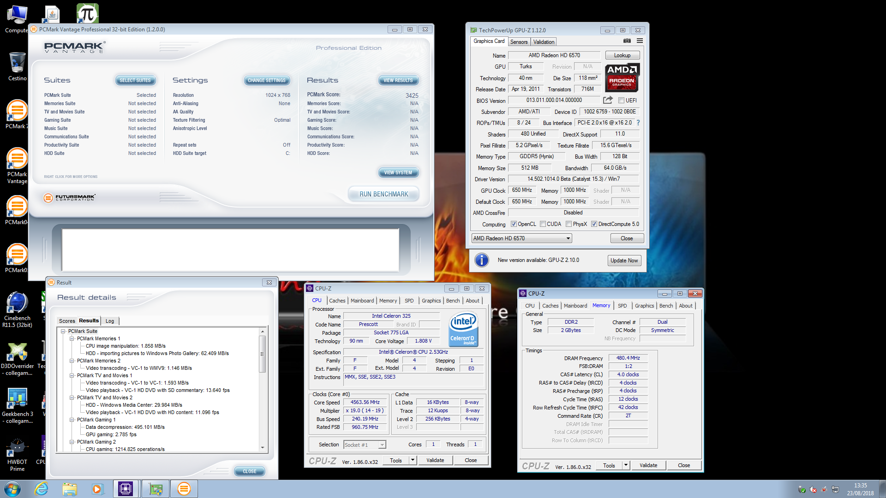This screenshot has height=498, width=886.
Task: Click the AMD Radeon Graphics logo
Action: 622,77
